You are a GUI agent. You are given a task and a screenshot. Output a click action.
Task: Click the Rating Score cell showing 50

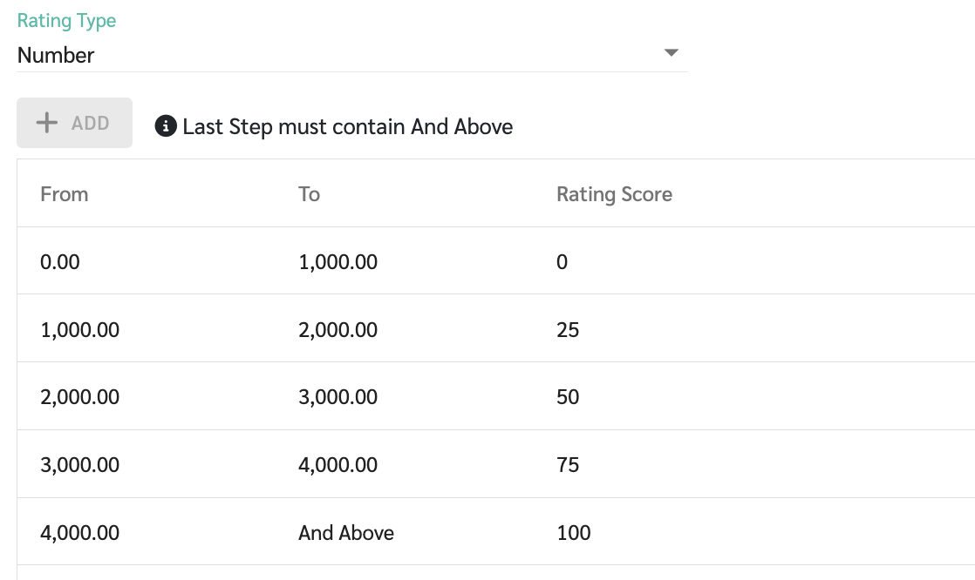pos(568,397)
